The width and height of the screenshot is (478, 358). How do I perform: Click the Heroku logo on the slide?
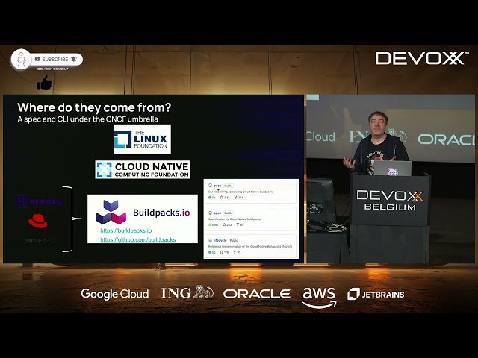pyautogui.click(x=39, y=201)
